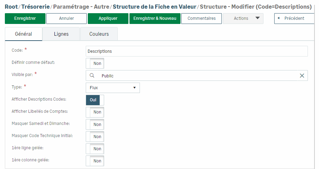Open the Type dropdown showing Flux
This screenshot has width=319, height=169.
112,88
